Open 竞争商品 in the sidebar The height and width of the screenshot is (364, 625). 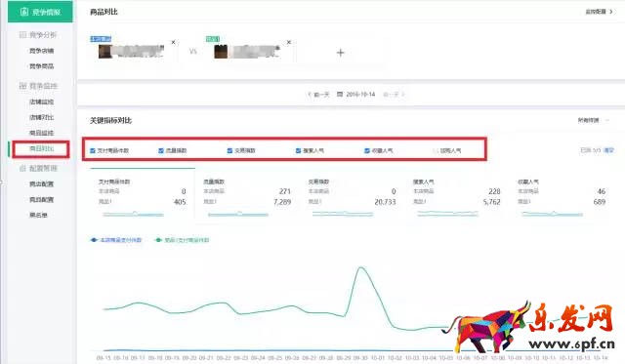coord(41,66)
